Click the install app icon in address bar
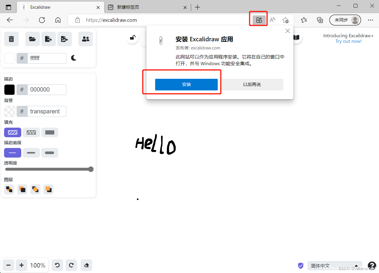379x273 pixels. [259, 20]
